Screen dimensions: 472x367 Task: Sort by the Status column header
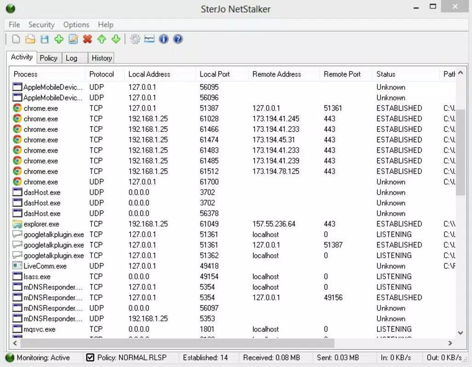(406, 74)
